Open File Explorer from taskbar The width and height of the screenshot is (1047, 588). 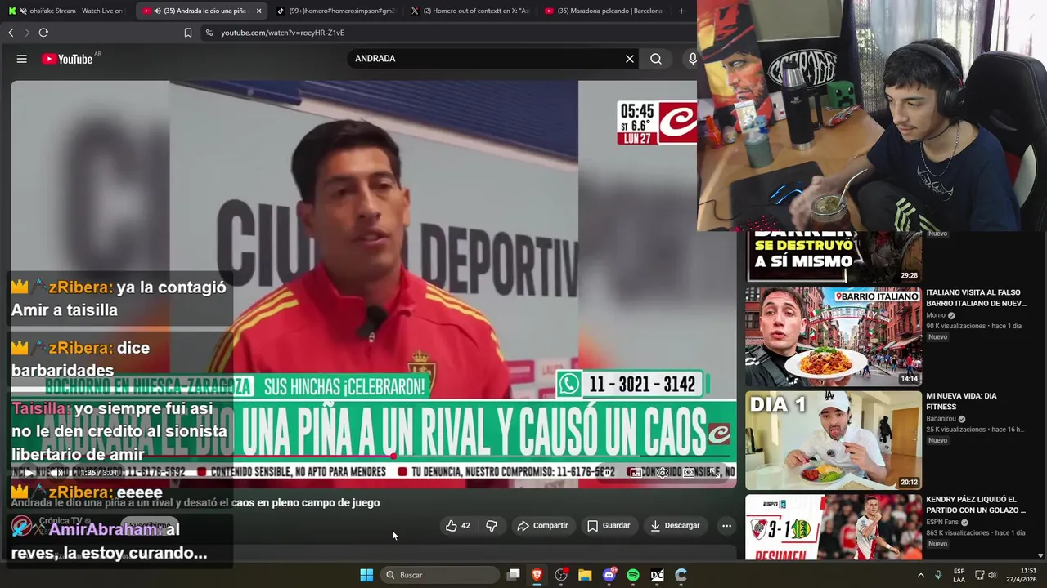coord(585,575)
